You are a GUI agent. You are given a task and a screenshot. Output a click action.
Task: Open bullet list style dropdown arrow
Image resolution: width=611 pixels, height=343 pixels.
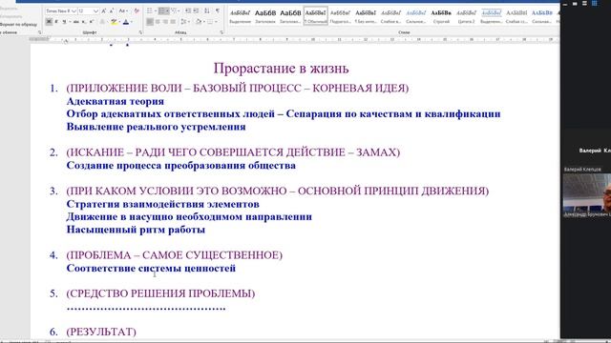point(156,10)
